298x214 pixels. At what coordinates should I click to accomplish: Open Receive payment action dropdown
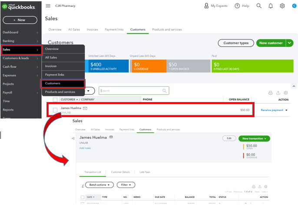[x=286, y=110]
